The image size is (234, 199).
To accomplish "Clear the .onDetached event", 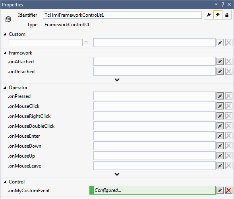I will 228,71.
